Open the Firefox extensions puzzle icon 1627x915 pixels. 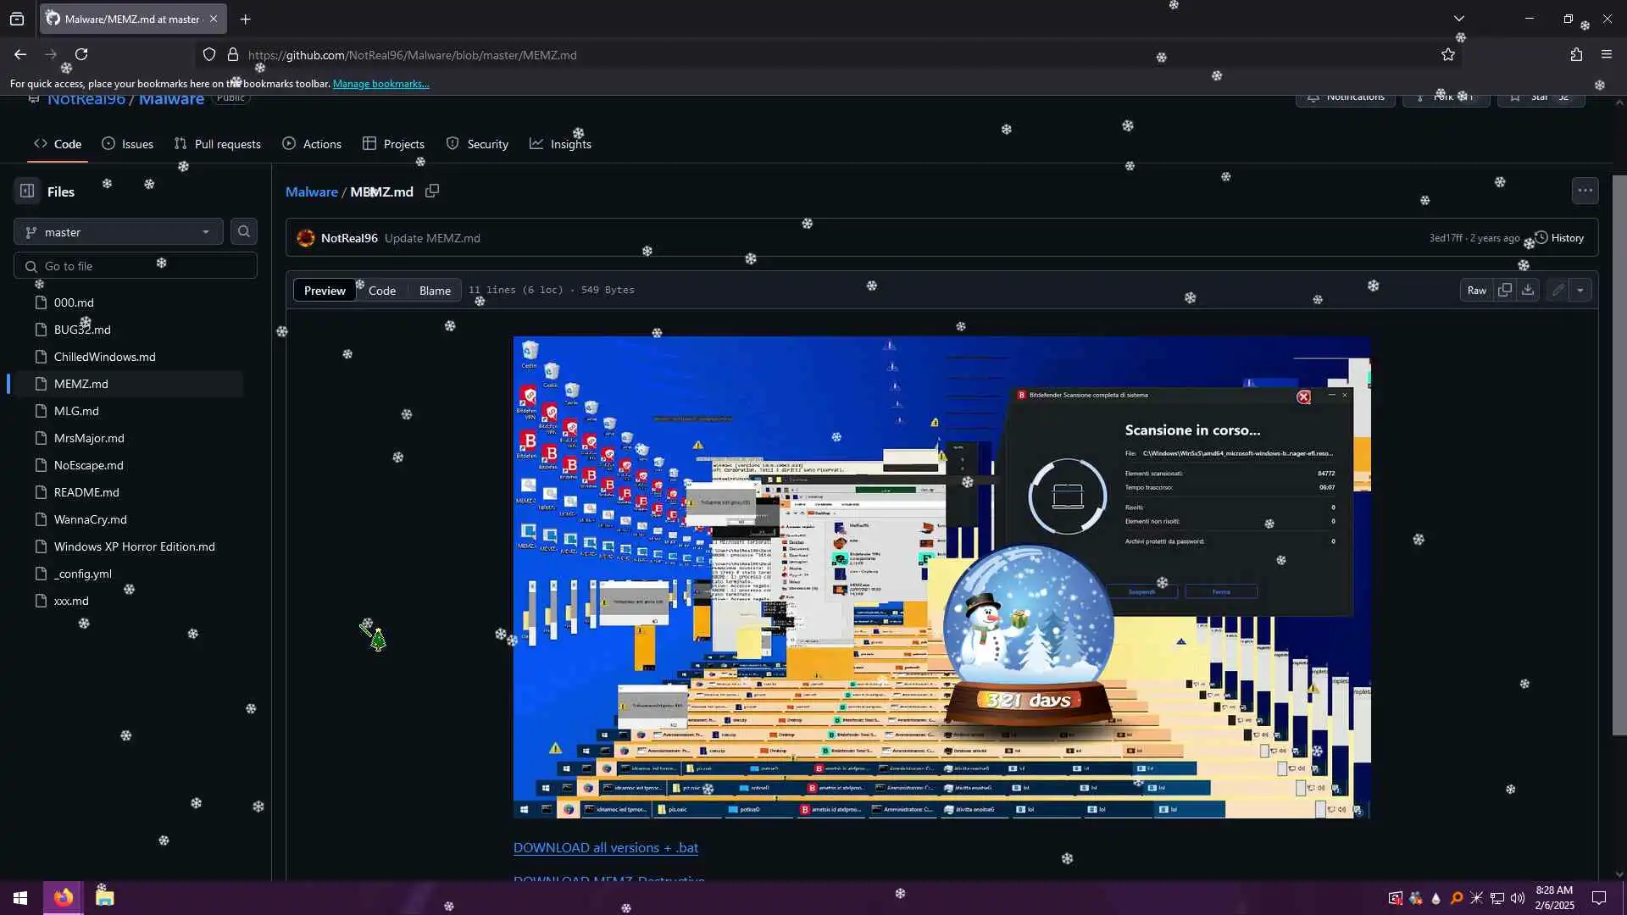click(x=1576, y=55)
